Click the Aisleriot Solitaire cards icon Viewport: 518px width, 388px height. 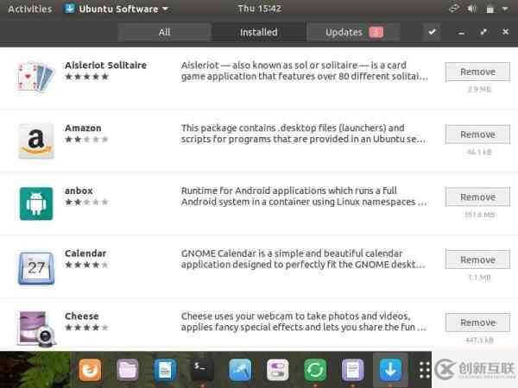point(36,77)
